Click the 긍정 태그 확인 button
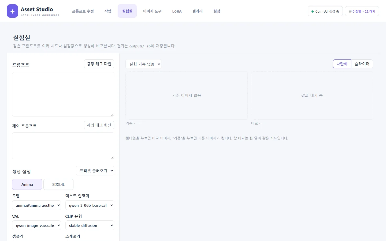This screenshot has height=241, width=386. click(x=99, y=64)
